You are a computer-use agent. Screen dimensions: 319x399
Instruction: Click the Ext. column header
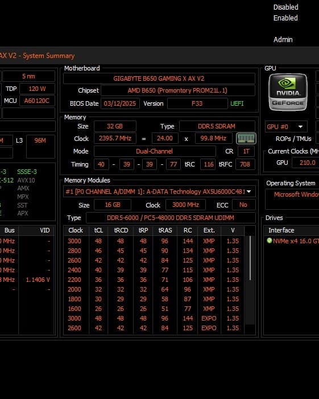209,230
